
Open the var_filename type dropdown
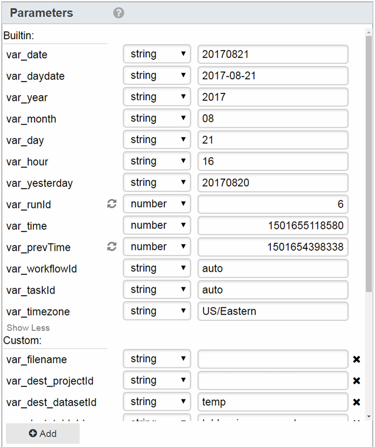pos(157,359)
